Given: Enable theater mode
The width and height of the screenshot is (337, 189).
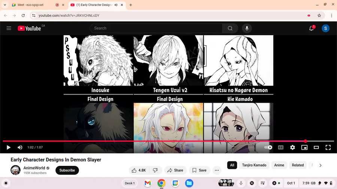Looking at the screenshot, I should tap(316, 148).
